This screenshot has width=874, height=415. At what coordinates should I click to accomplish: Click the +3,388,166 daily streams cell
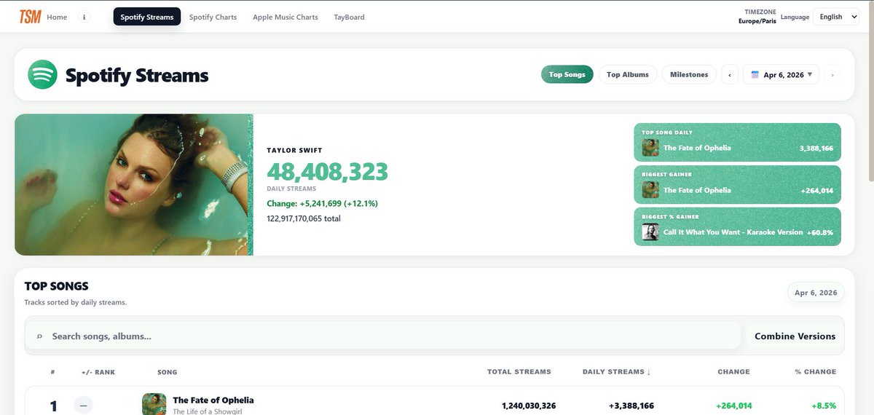[x=631, y=406]
